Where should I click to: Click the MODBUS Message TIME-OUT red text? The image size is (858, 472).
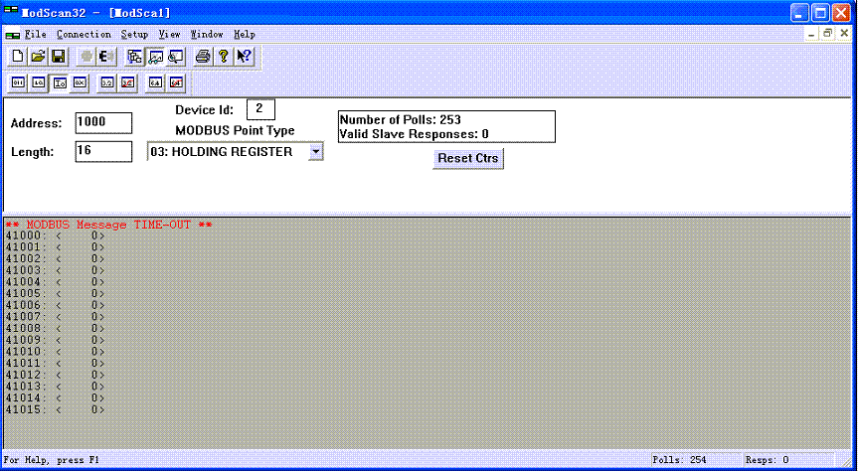coord(109,225)
